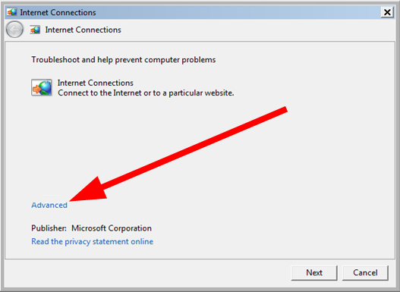Open Read the privacy statement online link

coord(93,241)
